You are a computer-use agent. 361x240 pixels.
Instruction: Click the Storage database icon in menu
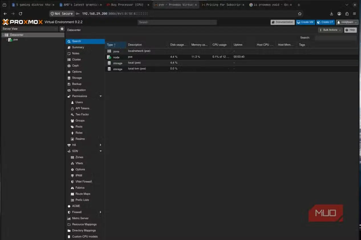coord(69,78)
